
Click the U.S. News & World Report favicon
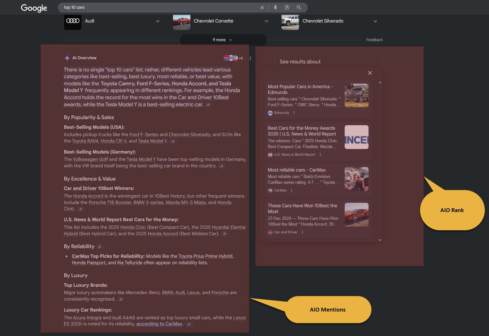pyautogui.click(x=270, y=155)
